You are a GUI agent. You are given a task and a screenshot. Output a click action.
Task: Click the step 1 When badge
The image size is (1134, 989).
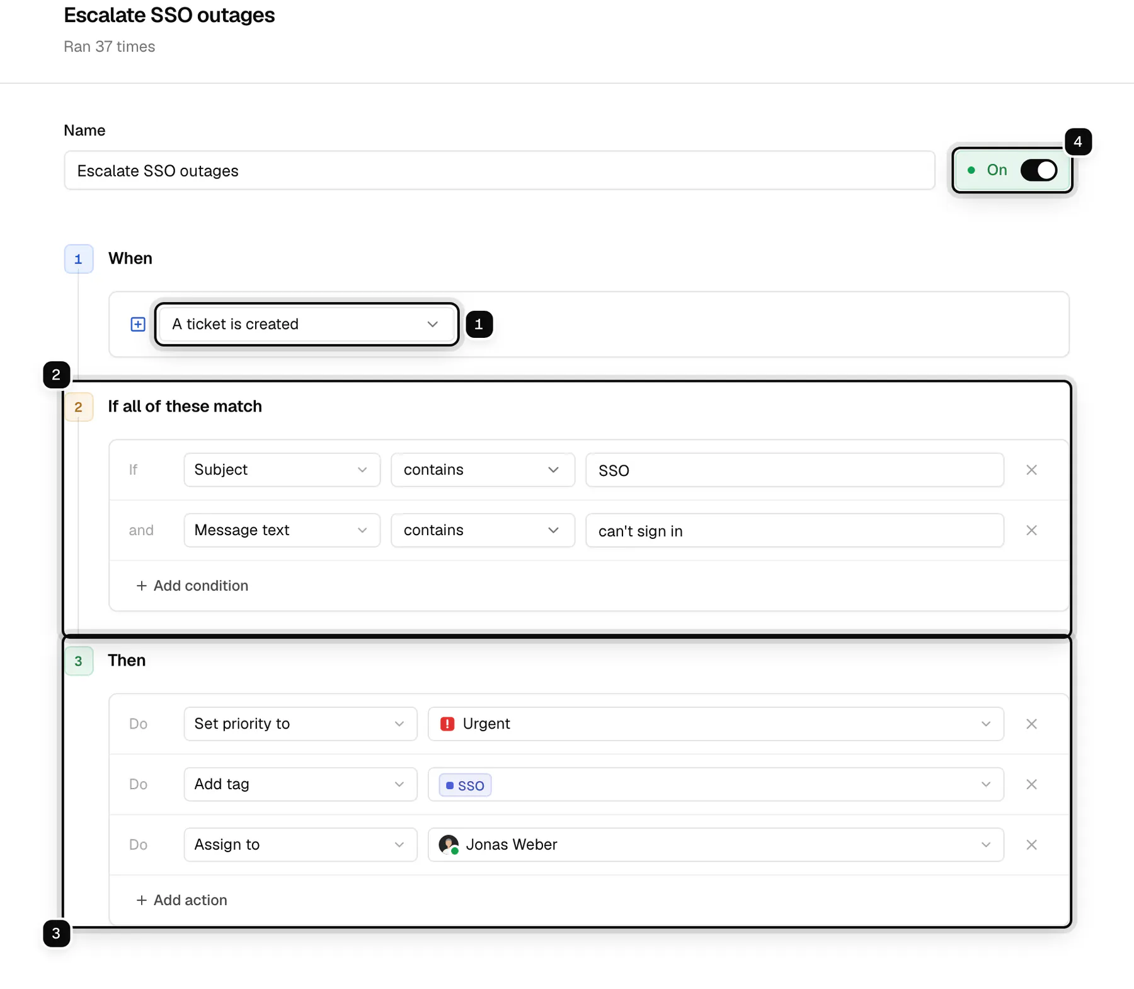[x=78, y=259]
